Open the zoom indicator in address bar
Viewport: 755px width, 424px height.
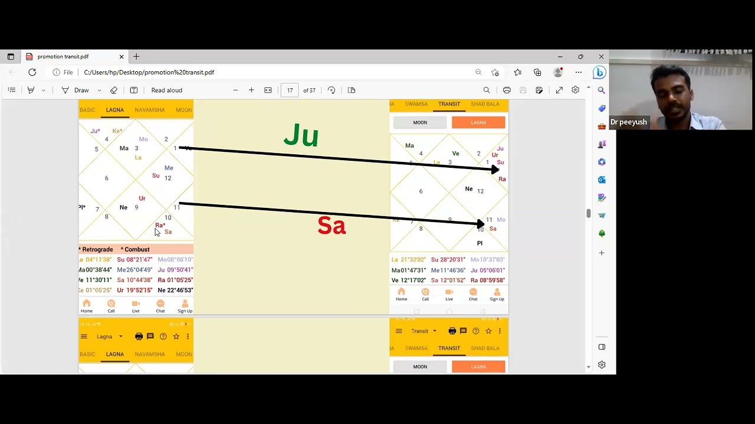click(478, 72)
